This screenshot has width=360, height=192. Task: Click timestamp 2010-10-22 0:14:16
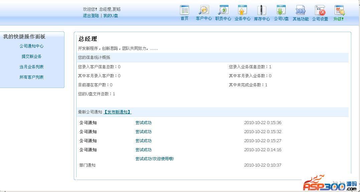262,150
